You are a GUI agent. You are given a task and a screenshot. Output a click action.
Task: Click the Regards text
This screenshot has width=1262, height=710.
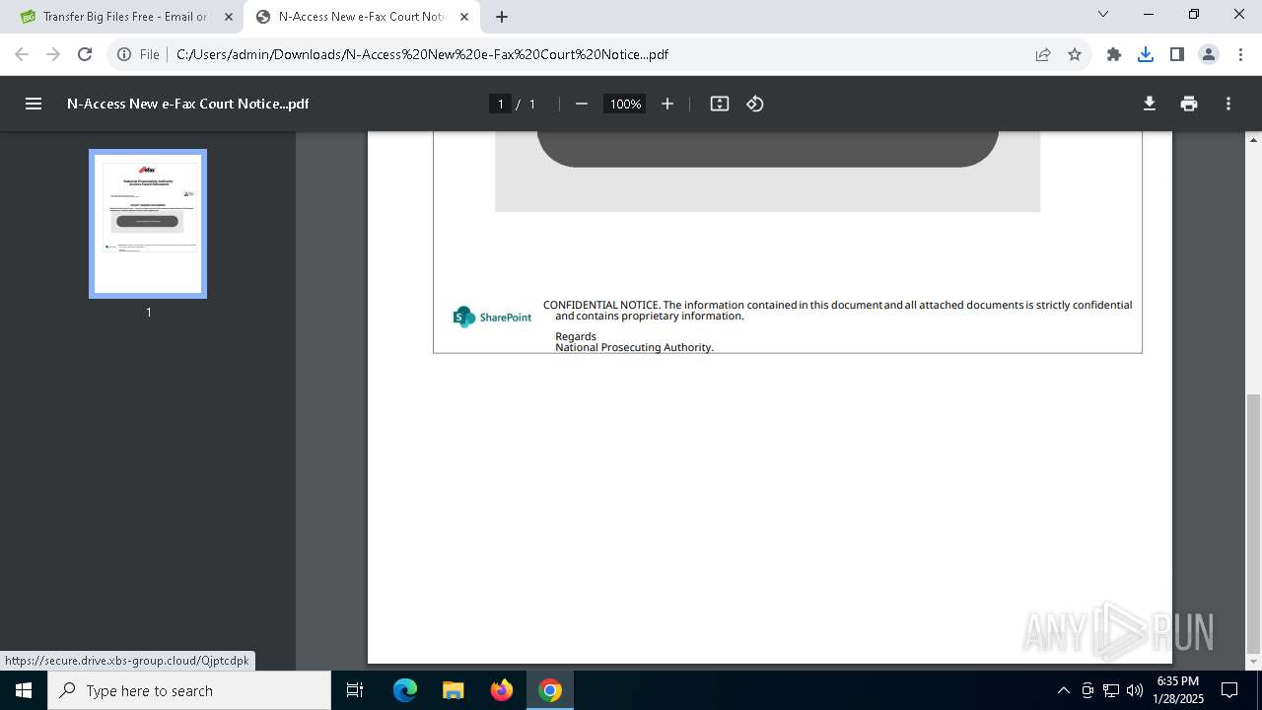tap(576, 336)
